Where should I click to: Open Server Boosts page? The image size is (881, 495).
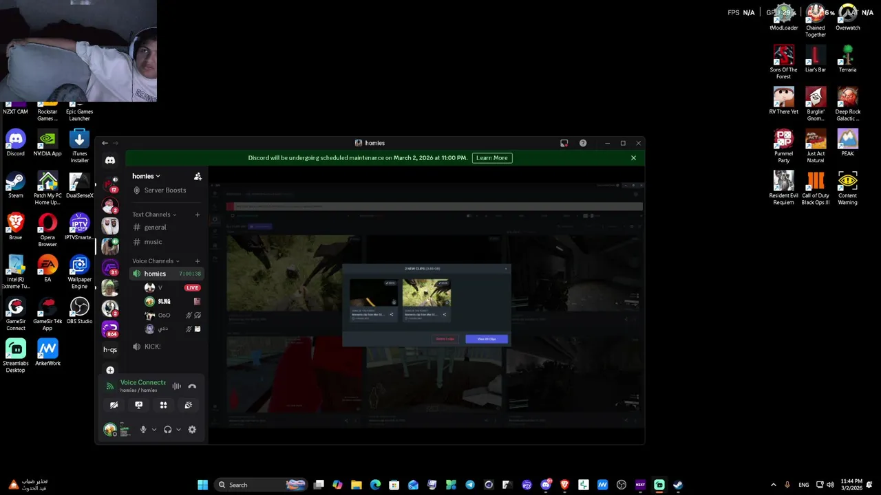[x=167, y=190]
